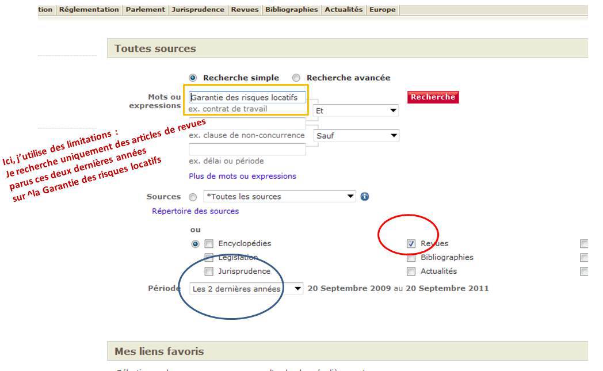This screenshot has width=603, height=371.
Task: Select the Recherche avancée radio button
Action: (x=296, y=78)
